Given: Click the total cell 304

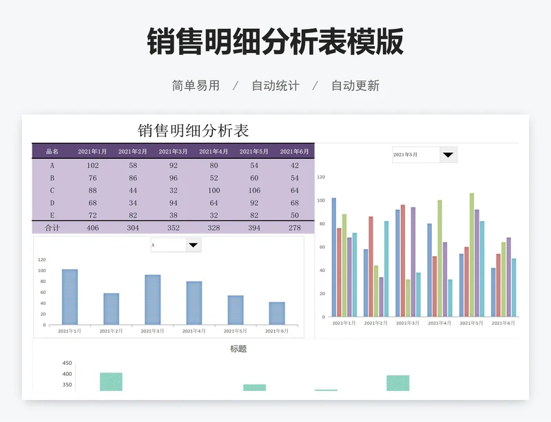Looking at the screenshot, I should tap(133, 228).
